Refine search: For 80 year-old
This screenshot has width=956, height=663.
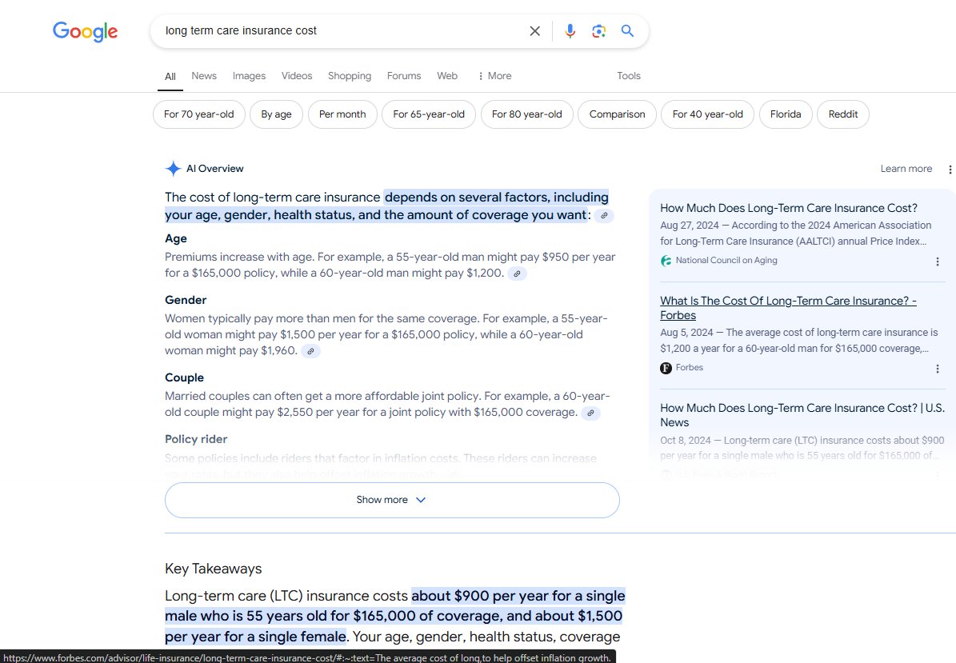526,114
